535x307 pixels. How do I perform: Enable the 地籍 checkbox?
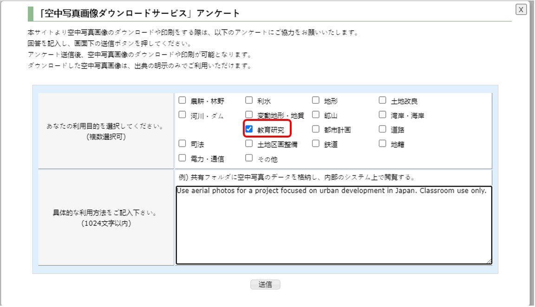tap(382, 144)
